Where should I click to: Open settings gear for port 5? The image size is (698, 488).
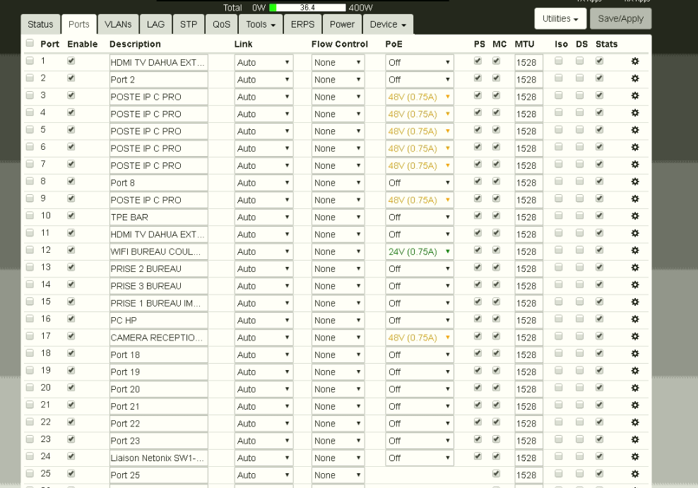point(635,130)
